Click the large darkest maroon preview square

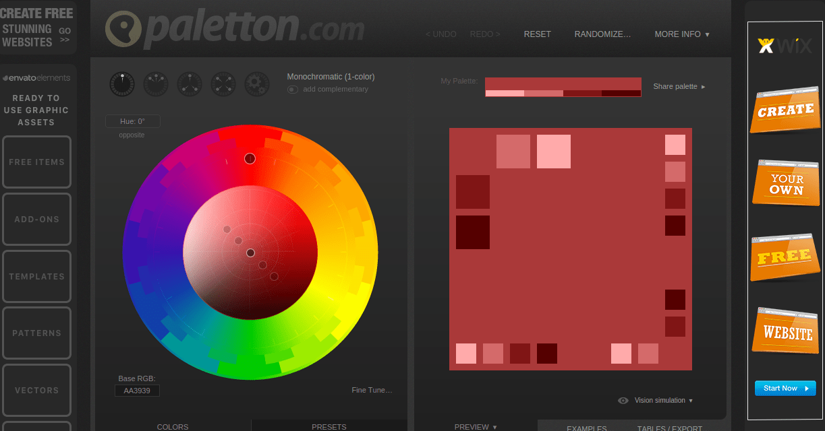473,232
